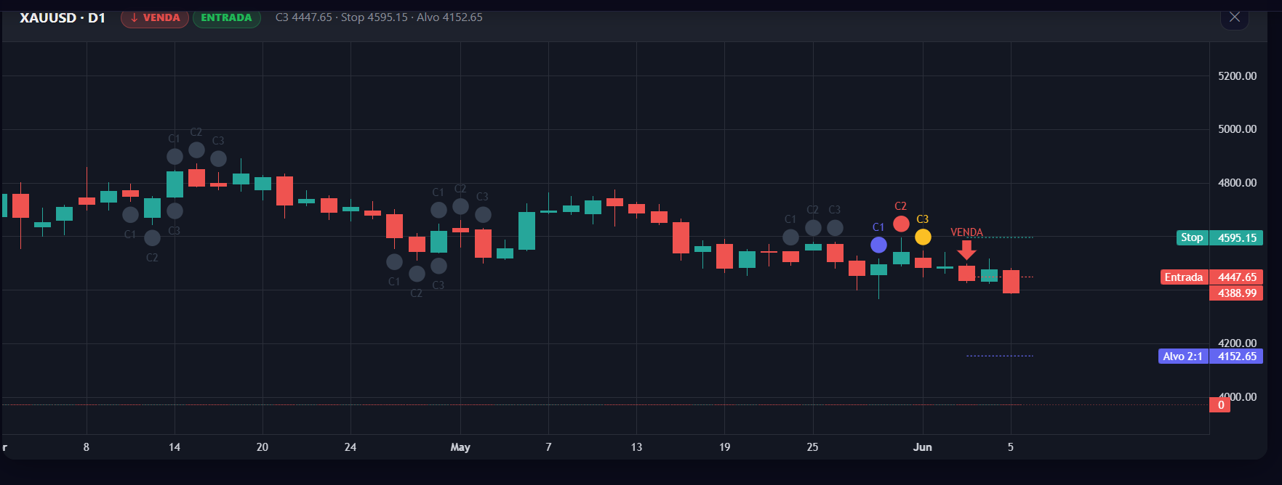Click the C3 4447.65 Stop Alvo summary text

[379, 17]
